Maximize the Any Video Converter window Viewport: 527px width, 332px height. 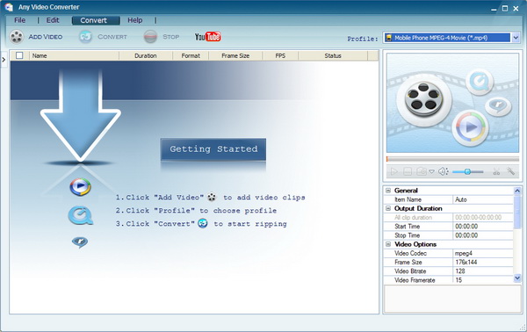505,9
